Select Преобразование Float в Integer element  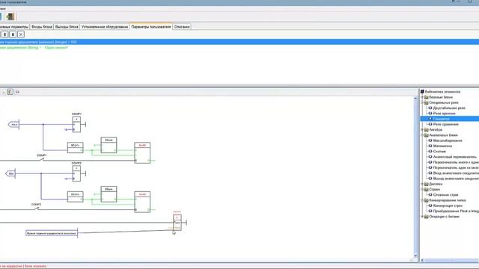coord(456,211)
